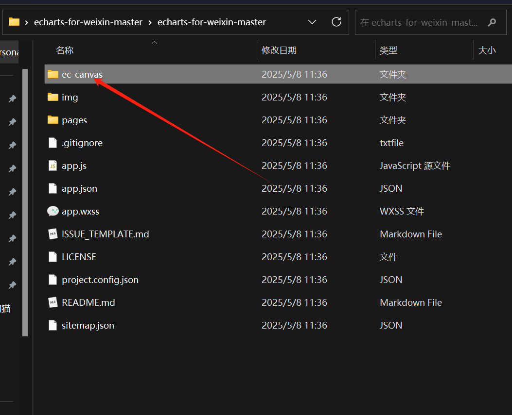Click the LICENSE file icon
Image resolution: width=512 pixels, height=415 pixels.
(x=53, y=257)
